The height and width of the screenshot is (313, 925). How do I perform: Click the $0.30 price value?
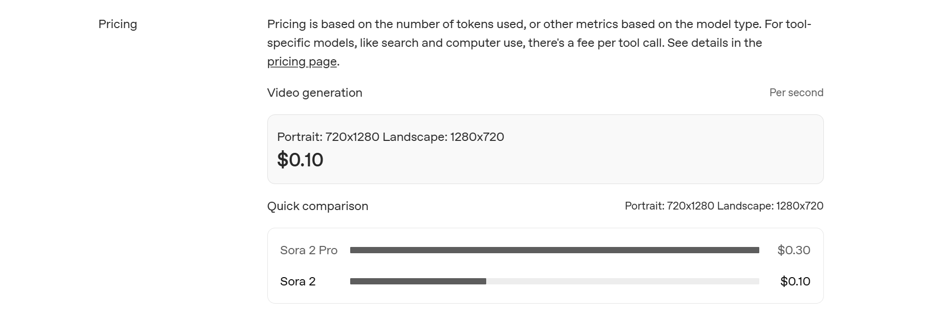coord(793,251)
